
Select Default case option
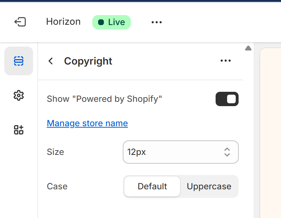pyautogui.click(x=152, y=186)
